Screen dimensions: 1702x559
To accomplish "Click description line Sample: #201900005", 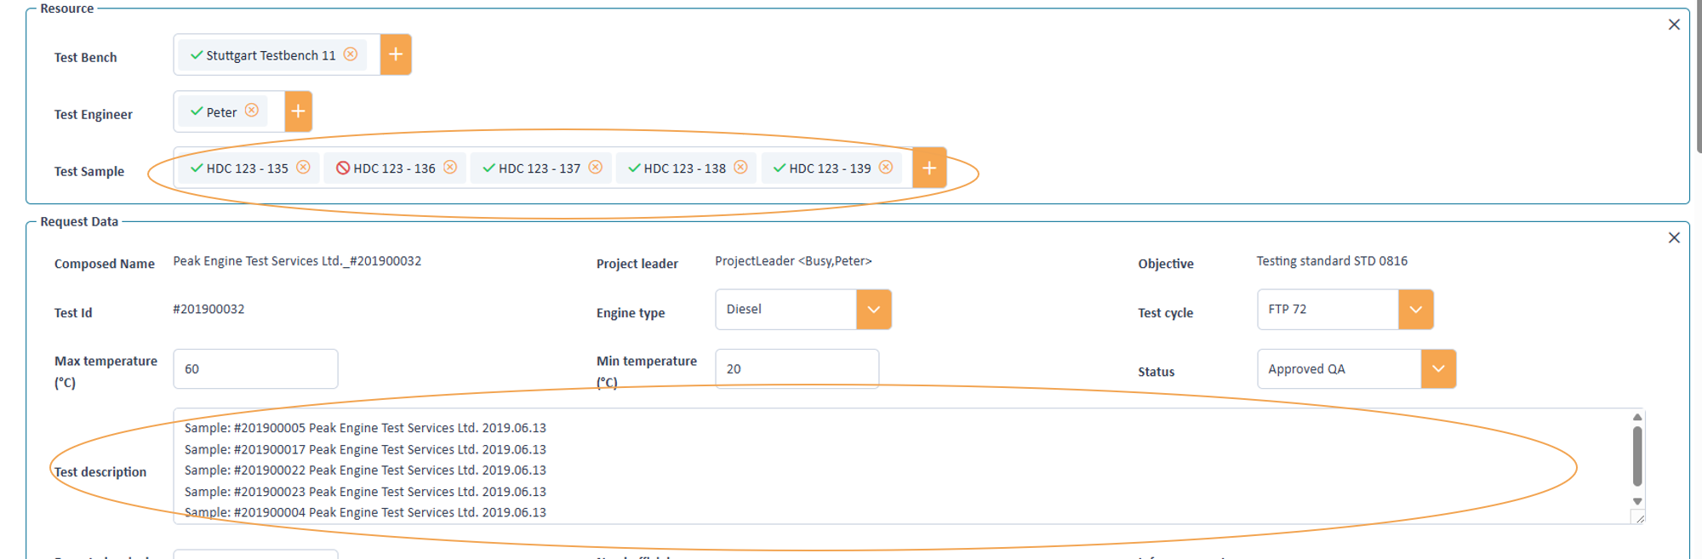I will pyautogui.click(x=365, y=428).
